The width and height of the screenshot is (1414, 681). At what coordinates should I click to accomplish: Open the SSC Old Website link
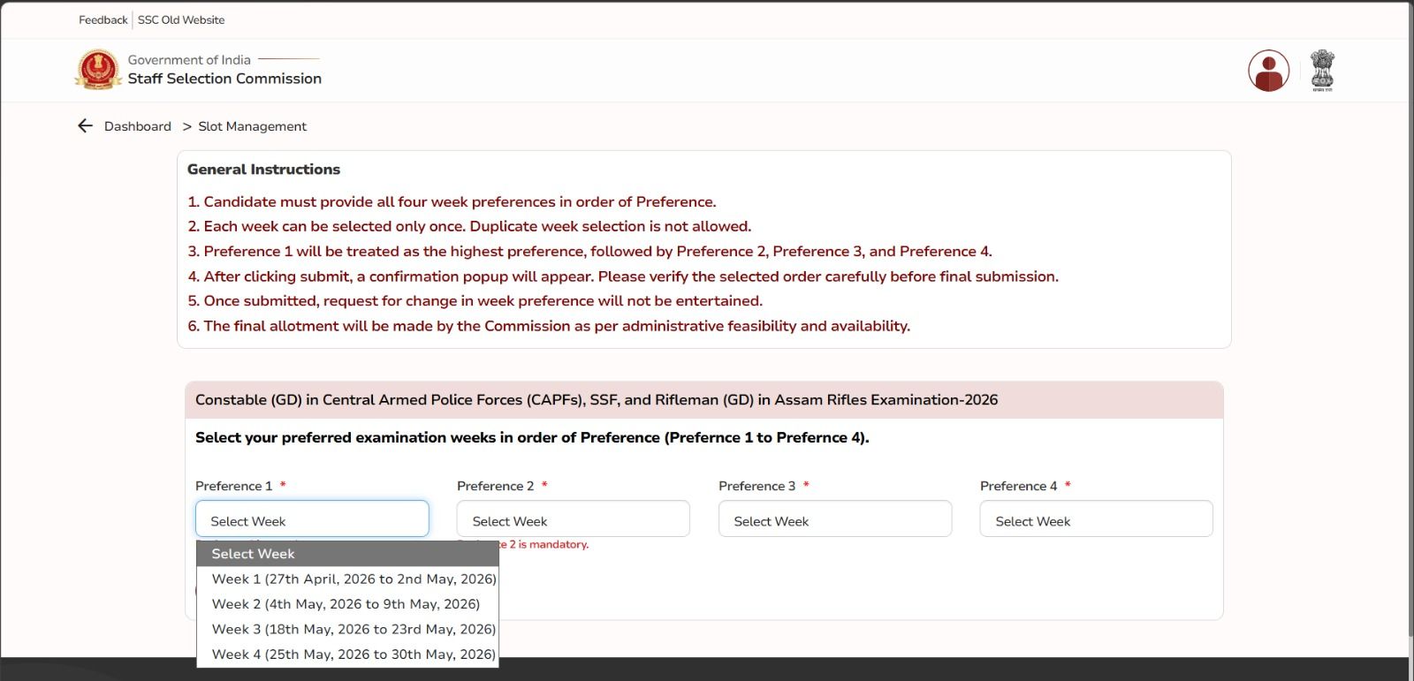pyautogui.click(x=181, y=19)
